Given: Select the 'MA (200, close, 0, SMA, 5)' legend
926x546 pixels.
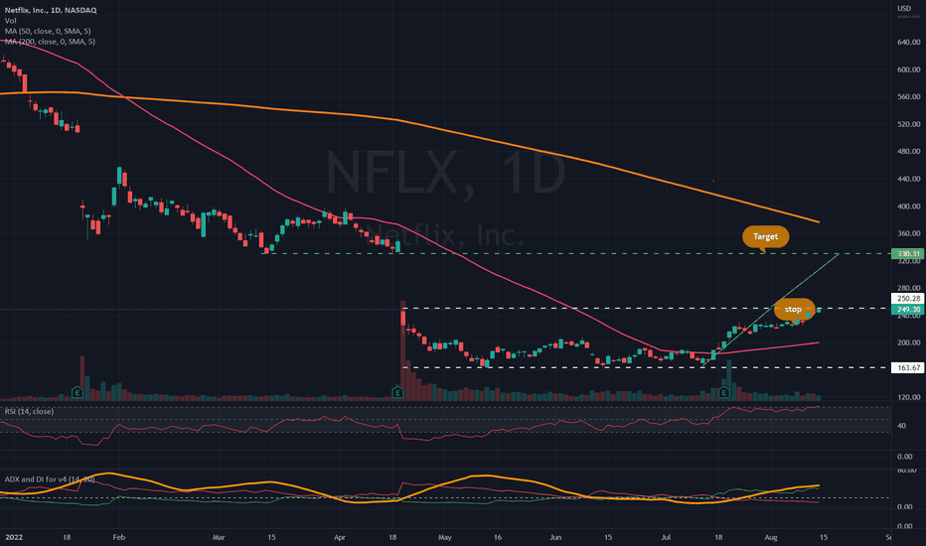Looking at the screenshot, I should (x=50, y=42).
